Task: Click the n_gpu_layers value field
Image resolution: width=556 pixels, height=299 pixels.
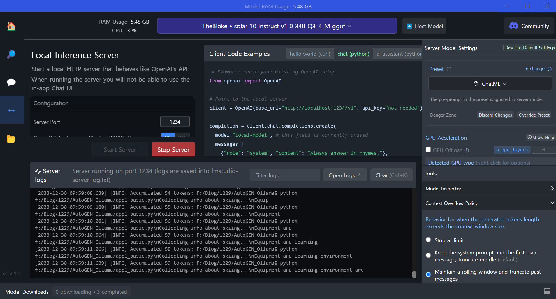Action: click(x=543, y=150)
